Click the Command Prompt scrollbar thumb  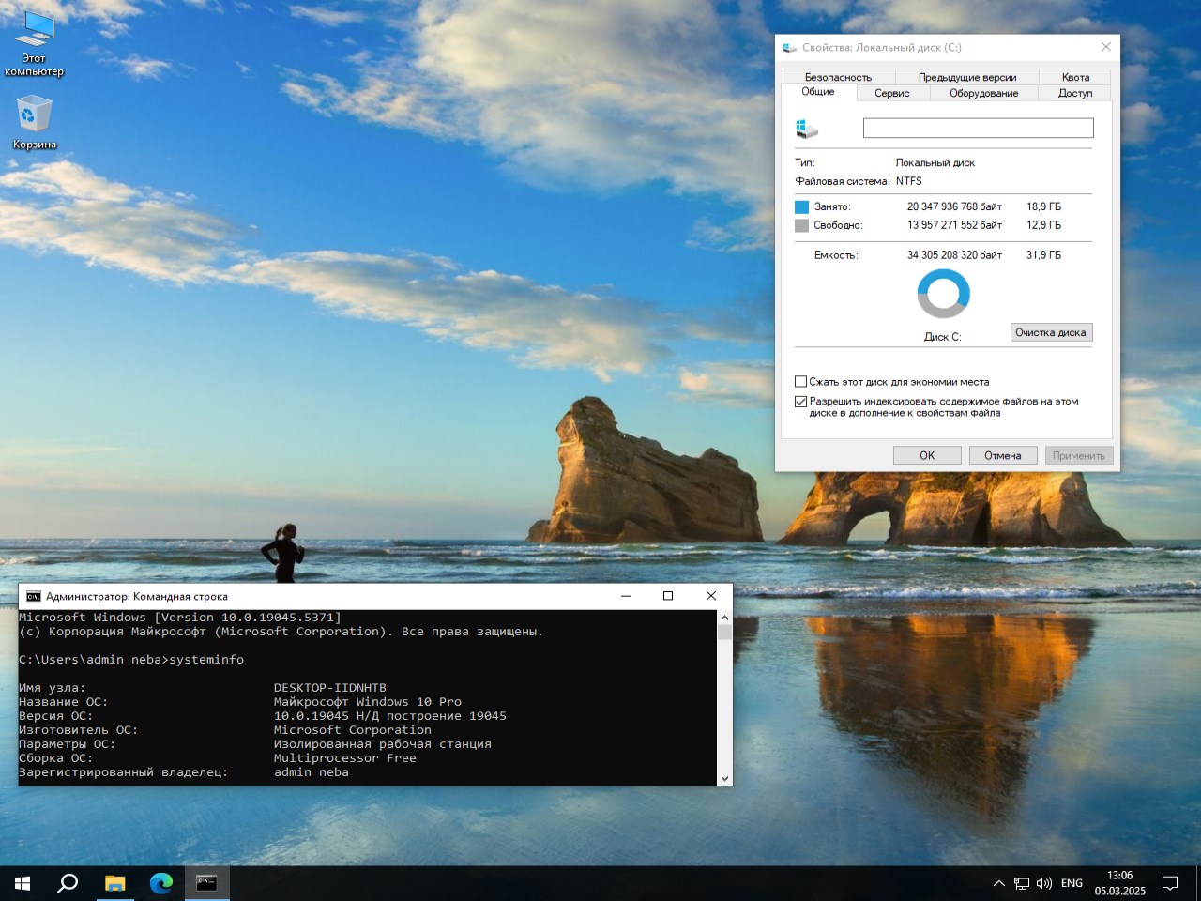[x=724, y=632]
